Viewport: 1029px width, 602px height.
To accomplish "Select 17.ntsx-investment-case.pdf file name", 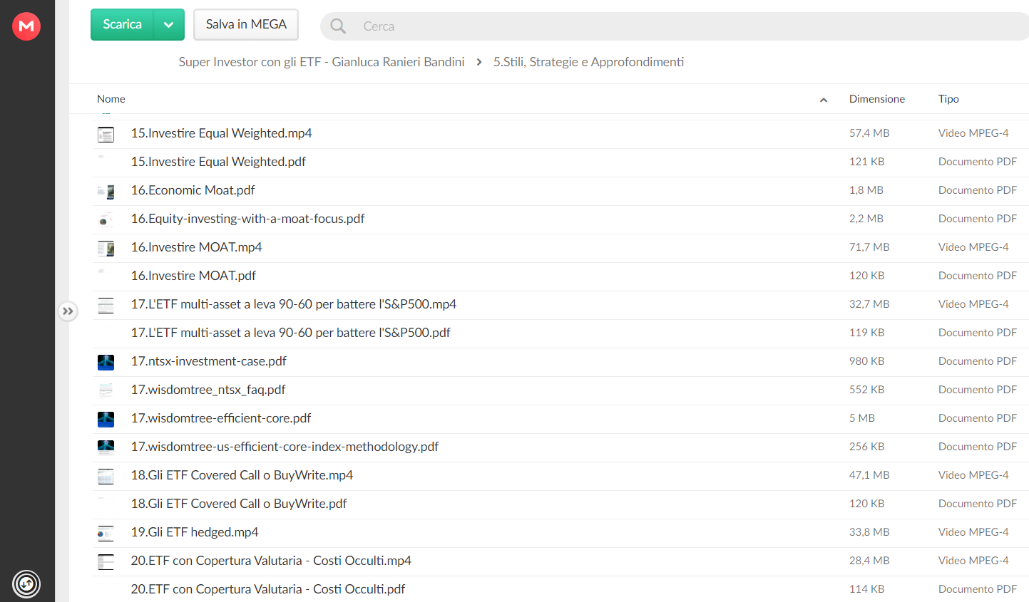I will coord(208,361).
